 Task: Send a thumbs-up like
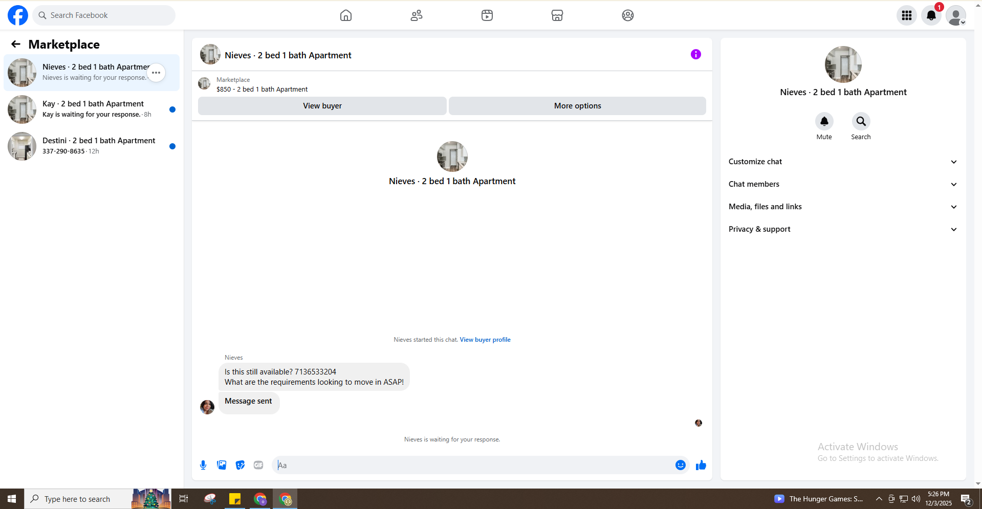pos(701,465)
